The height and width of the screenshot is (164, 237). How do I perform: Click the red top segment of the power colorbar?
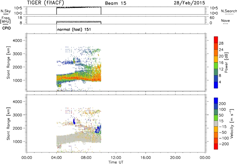coord(216,40)
